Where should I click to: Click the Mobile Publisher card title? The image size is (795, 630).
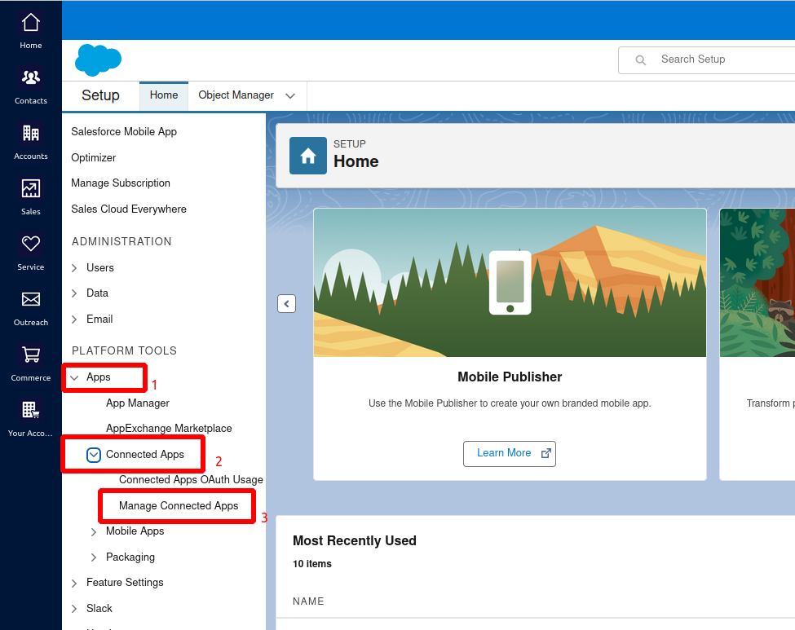click(x=510, y=377)
